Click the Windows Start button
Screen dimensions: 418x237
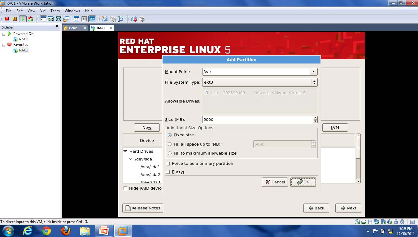tap(8, 231)
